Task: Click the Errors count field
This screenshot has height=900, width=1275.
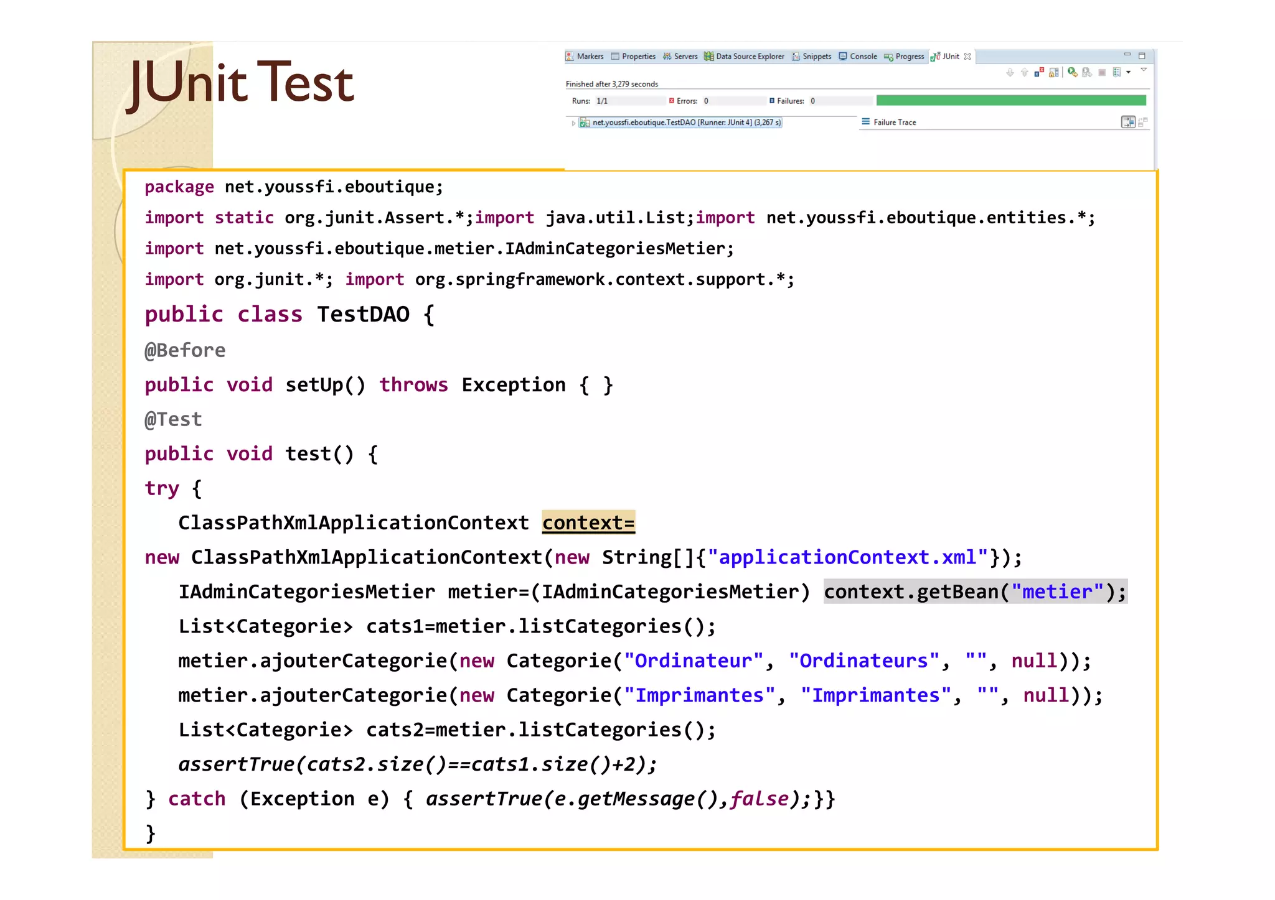Action: pyautogui.click(x=734, y=101)
